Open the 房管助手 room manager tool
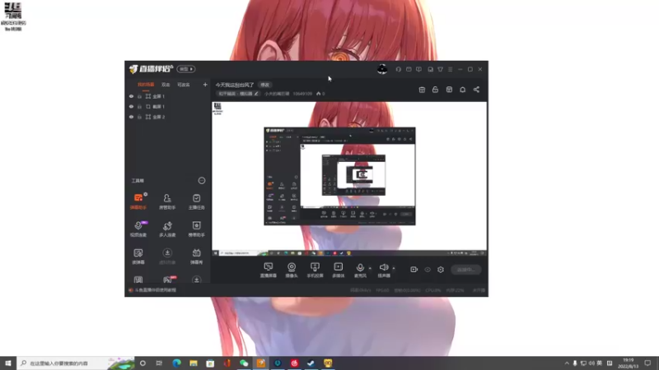Viewport: 659px width, 370px height. [167, 201]
